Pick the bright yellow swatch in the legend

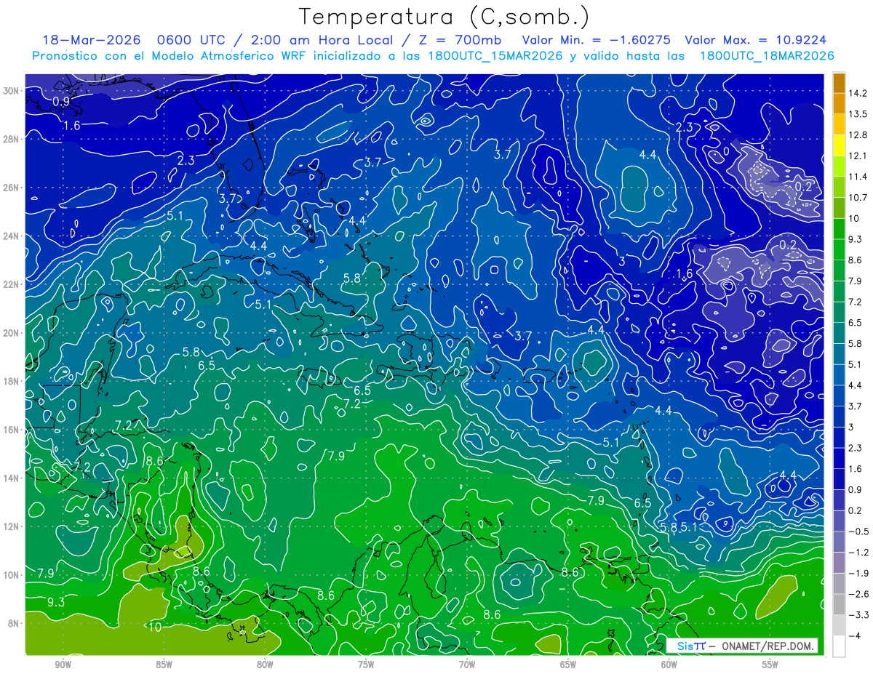[838, 145]
